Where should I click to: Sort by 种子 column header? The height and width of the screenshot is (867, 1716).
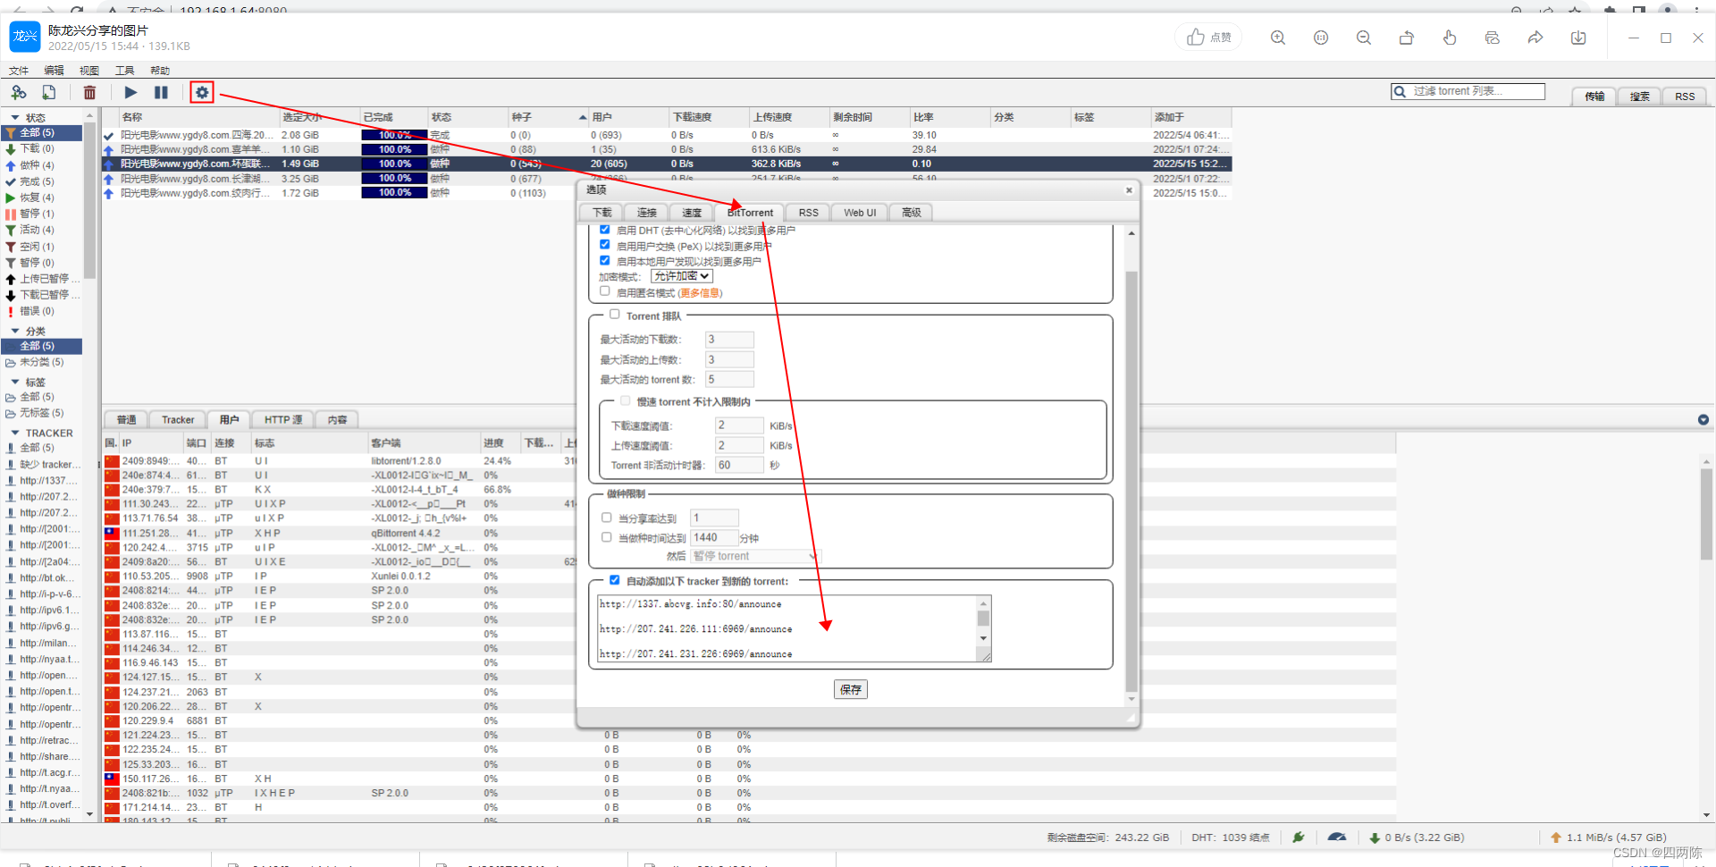pyautogui.click(x=548, y=117)
